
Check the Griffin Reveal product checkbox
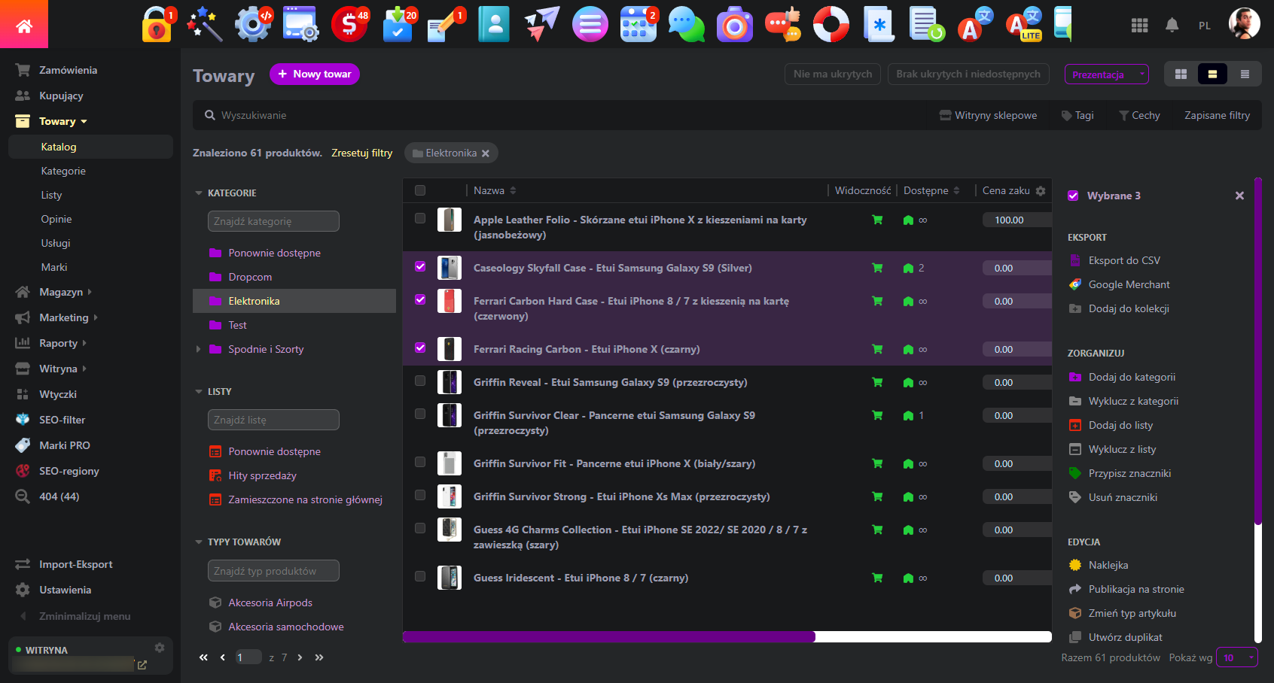tap(420, 381)
